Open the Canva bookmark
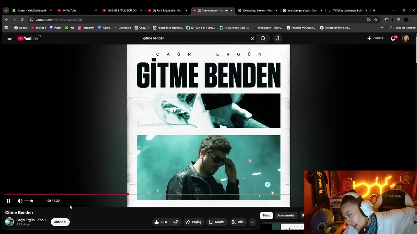417x234 pixels. [104, 28]
